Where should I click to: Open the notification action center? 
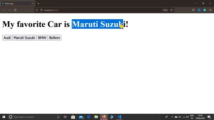tap(209, 117)
